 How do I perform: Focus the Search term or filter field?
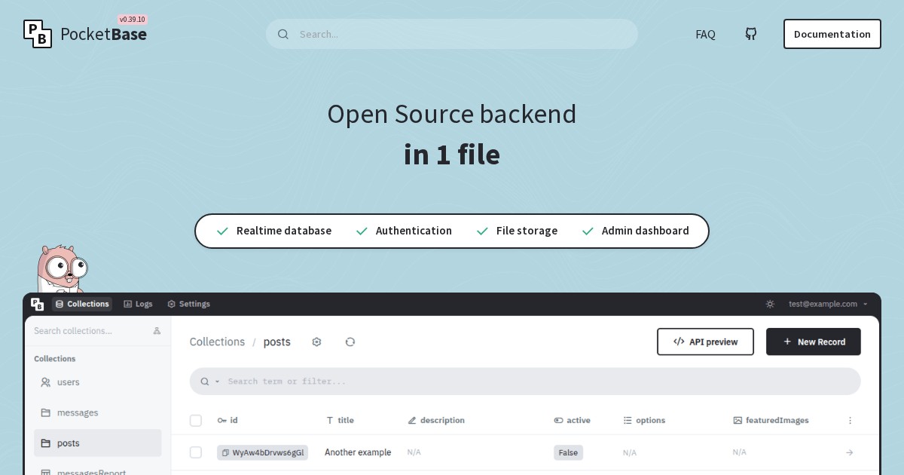[x=525, y=382]
